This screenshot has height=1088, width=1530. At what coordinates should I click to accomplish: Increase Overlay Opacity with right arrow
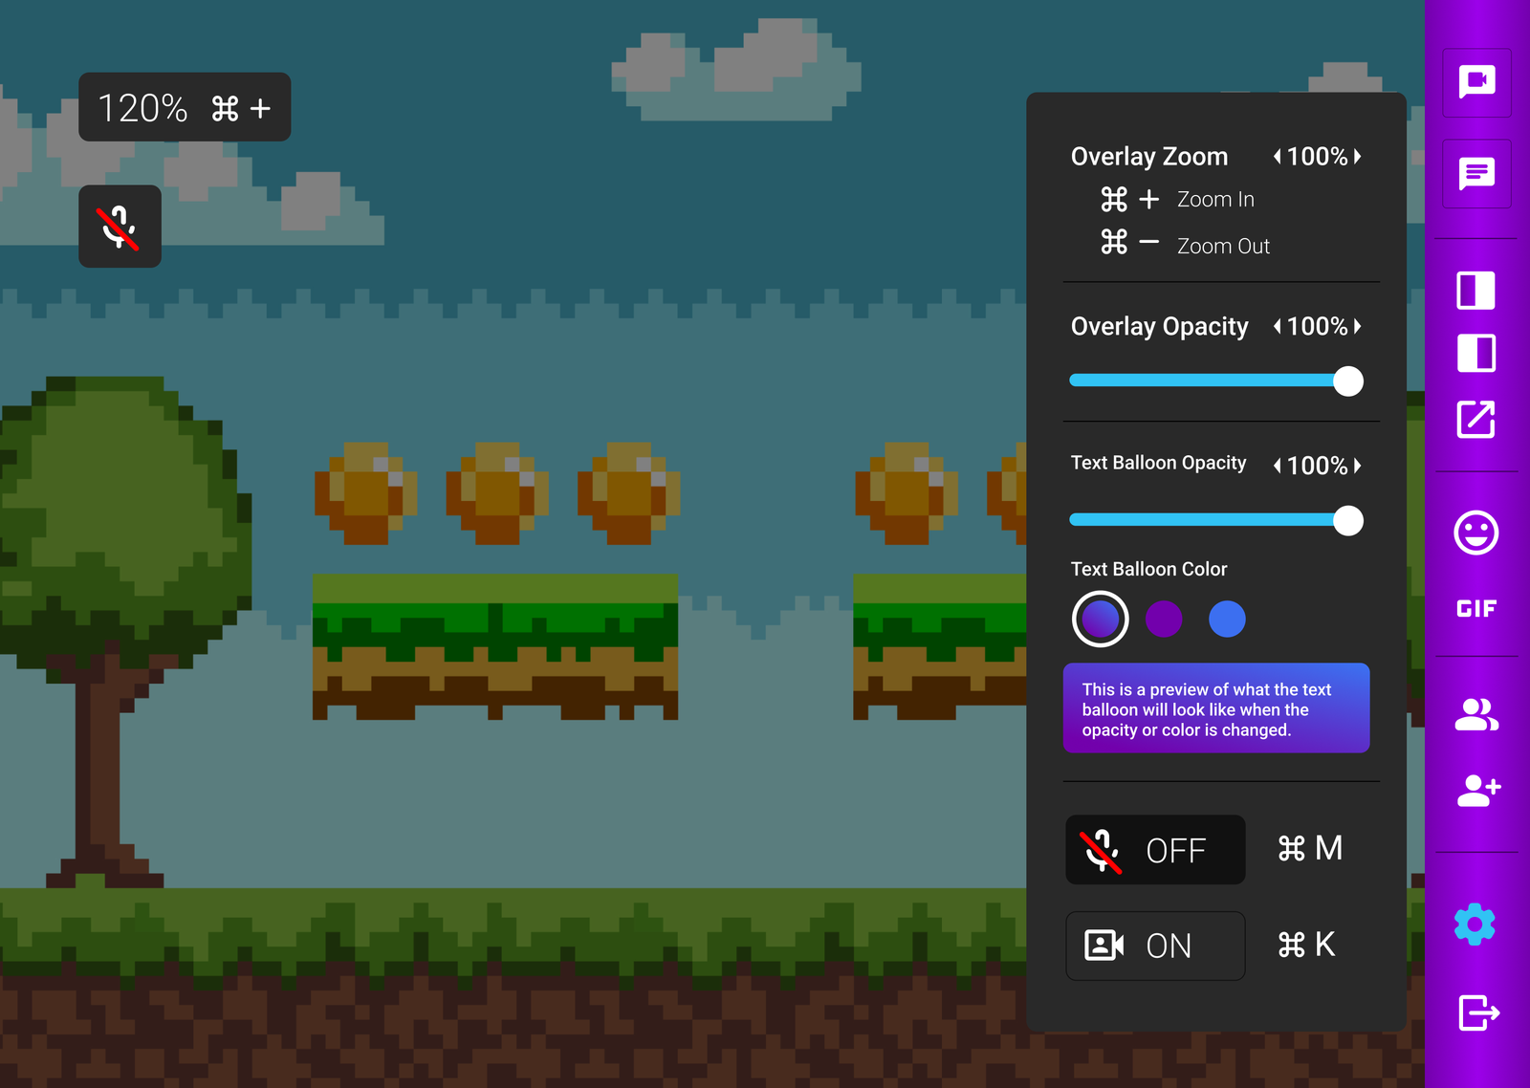1357,327
